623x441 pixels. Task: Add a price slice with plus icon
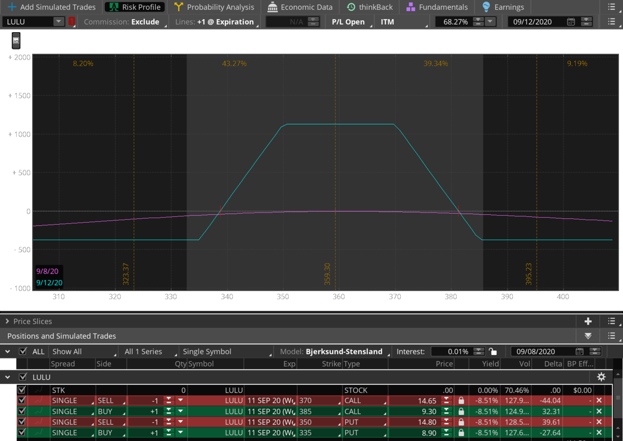click(x=588, y=321)
